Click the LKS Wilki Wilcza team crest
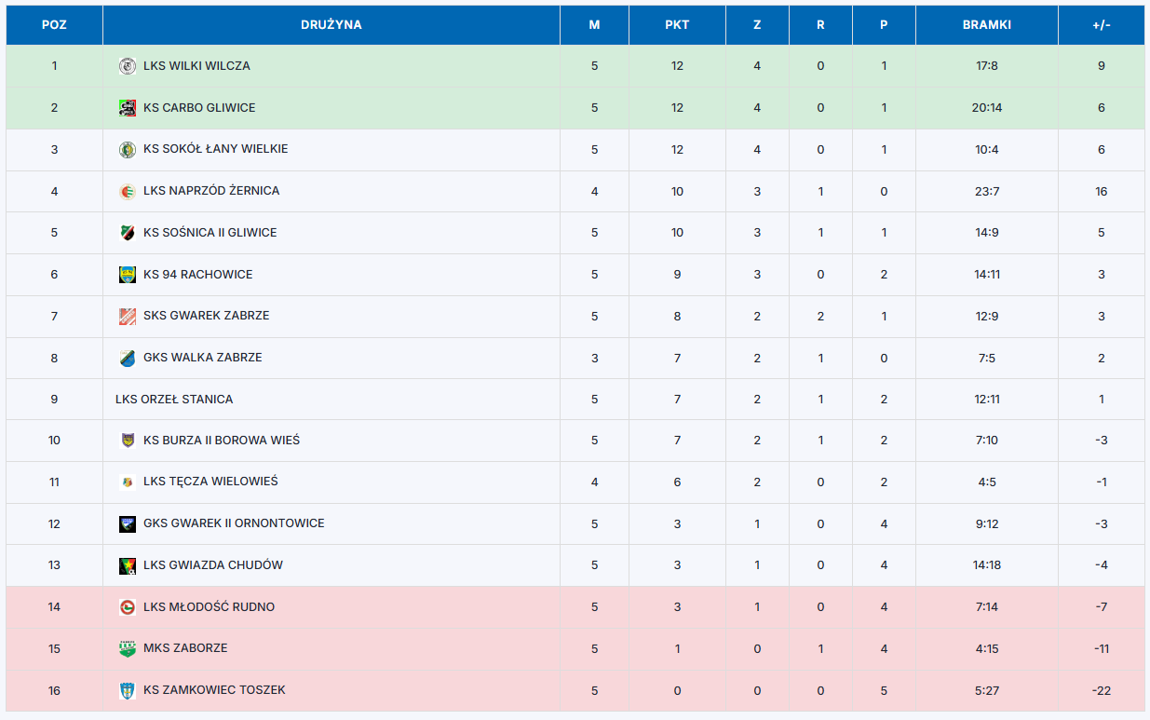The width and height of the screenshot is (1150, 720). tap(128, 66)
